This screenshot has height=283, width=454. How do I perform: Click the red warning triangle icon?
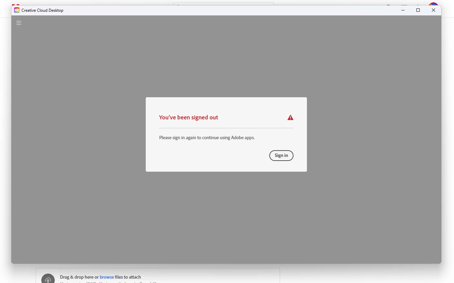click(290, 118)
